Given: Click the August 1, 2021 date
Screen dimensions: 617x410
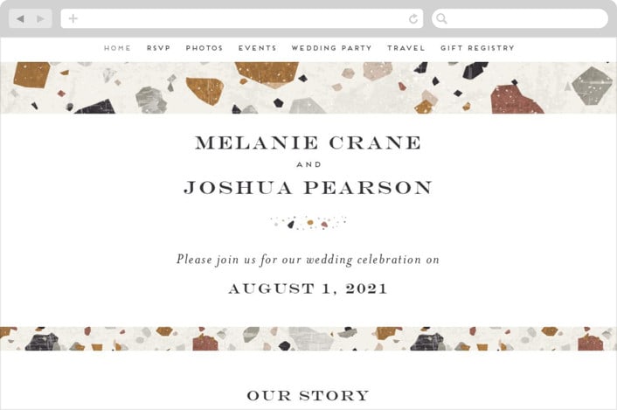Looking at the screenshot, I should tap(308, 288).
